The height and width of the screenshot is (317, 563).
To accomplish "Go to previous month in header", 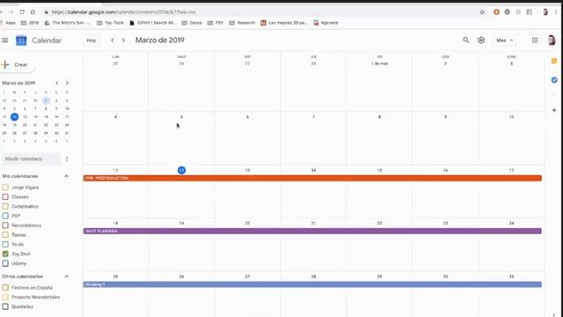I will [x=113, y=41].
